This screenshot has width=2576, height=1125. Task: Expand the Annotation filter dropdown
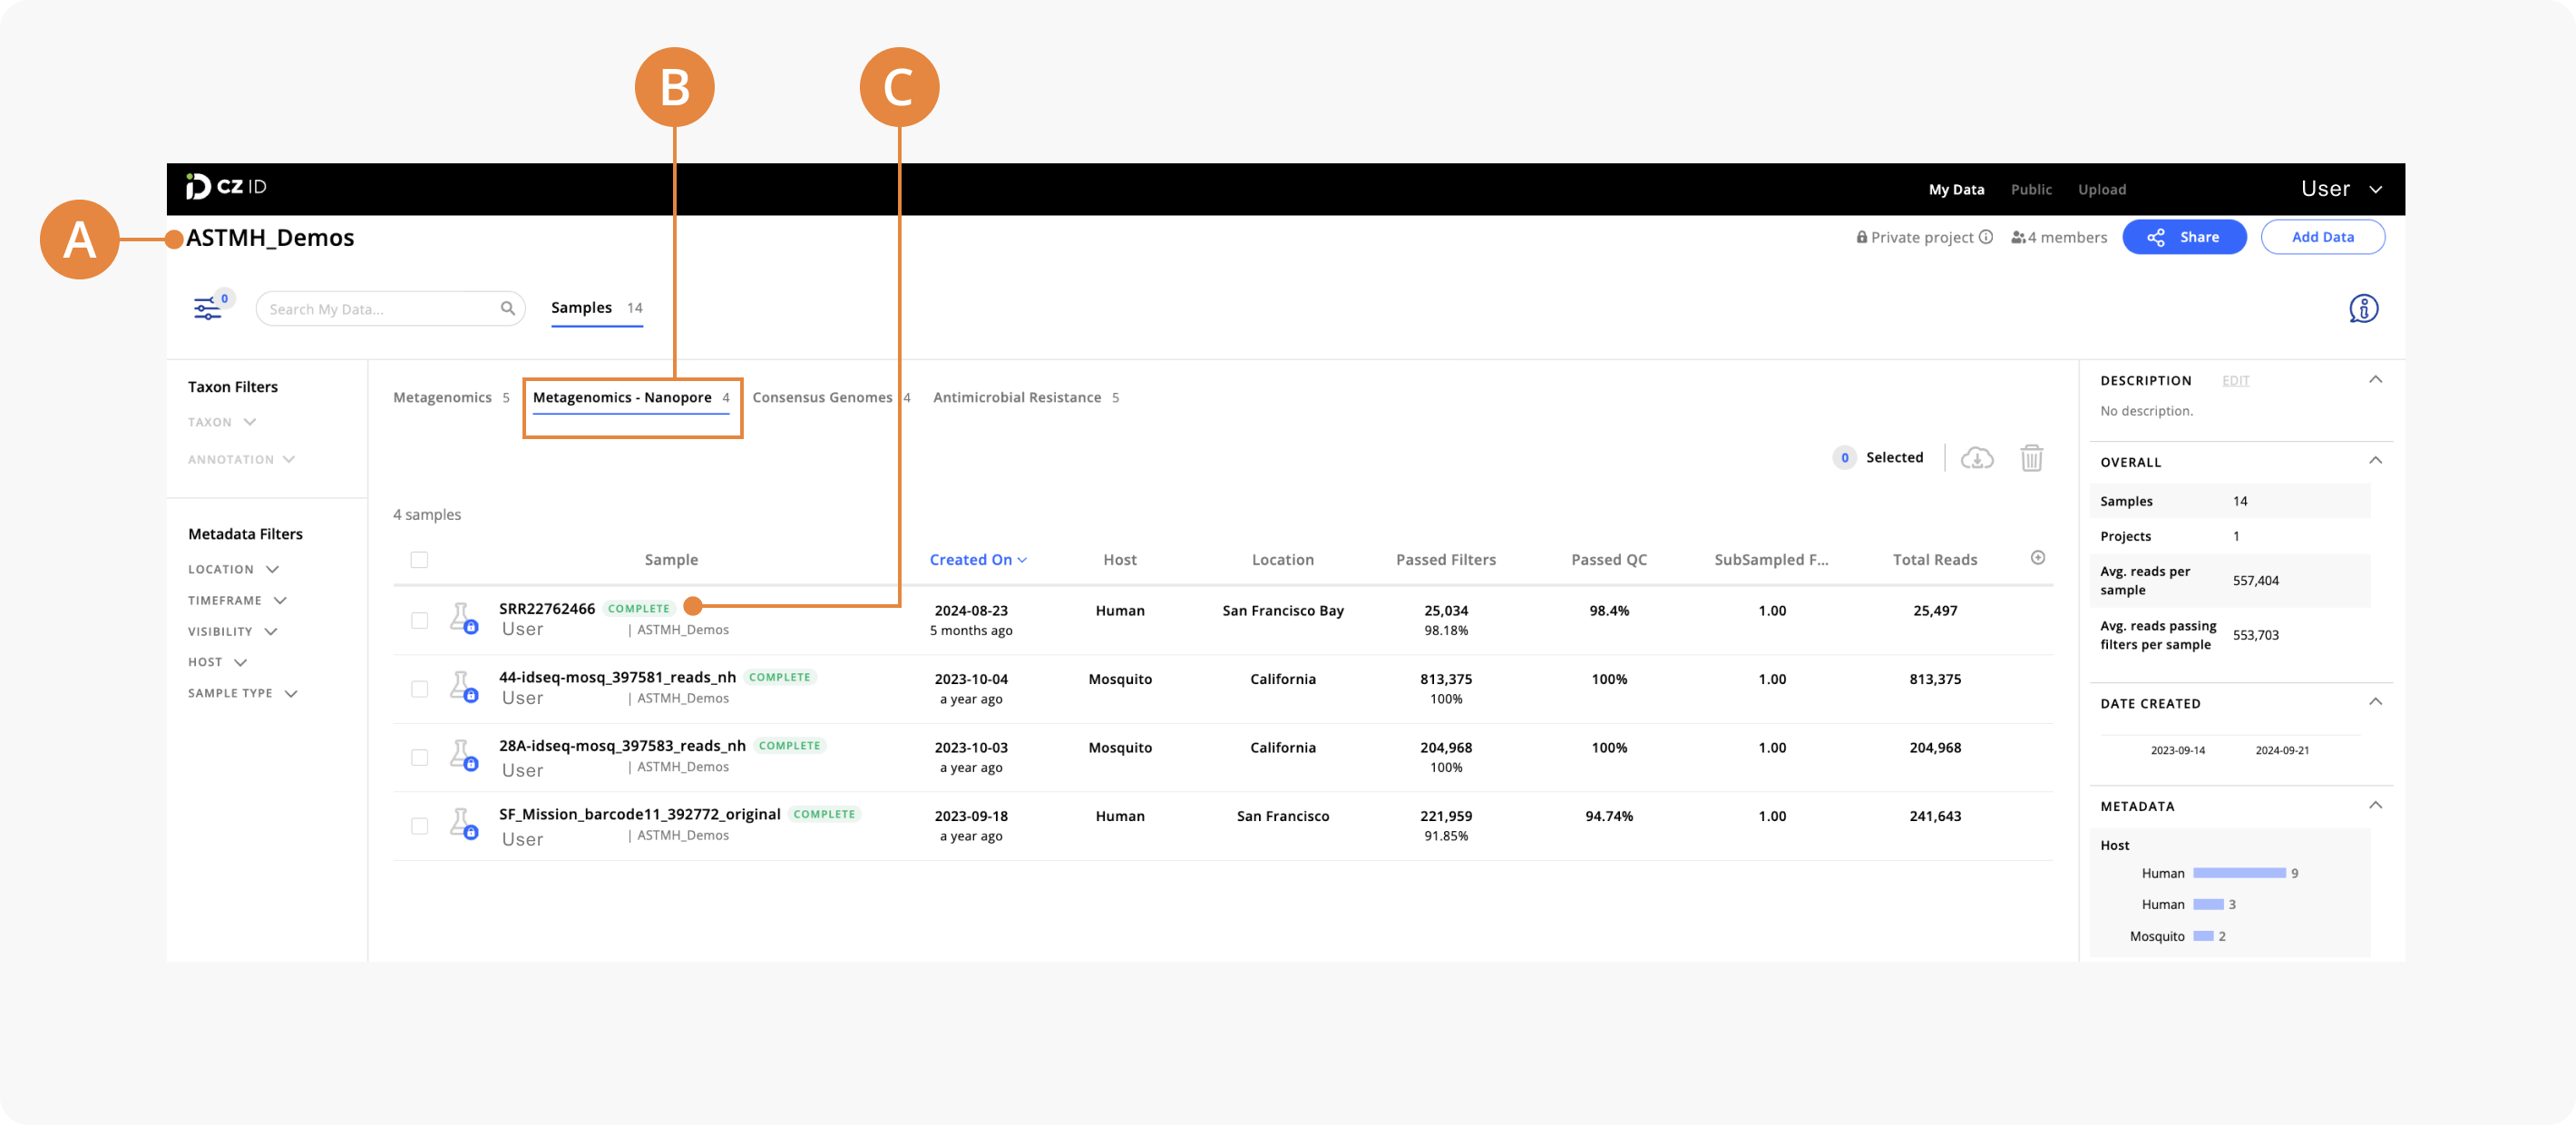click(x=241, y=460)
